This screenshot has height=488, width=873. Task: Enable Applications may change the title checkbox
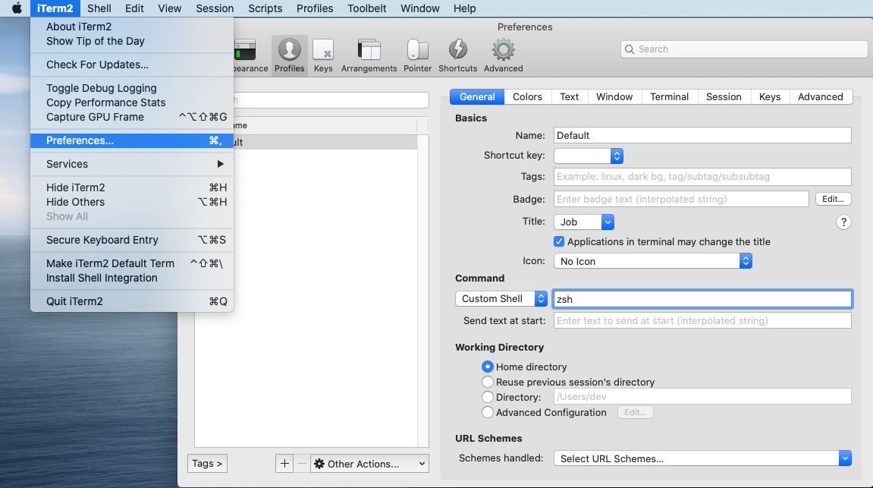tap(559, 241)
